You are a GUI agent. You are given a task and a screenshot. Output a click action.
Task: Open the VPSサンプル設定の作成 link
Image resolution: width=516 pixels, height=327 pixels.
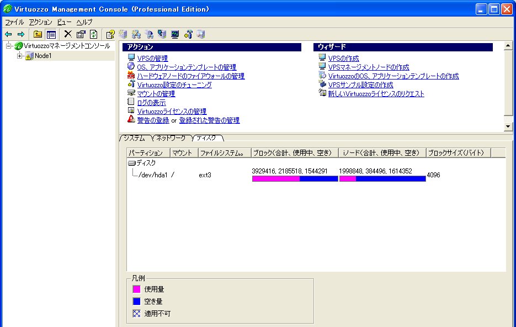[361, 85]
